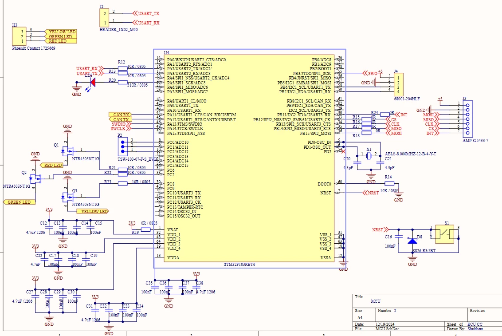Screen dimensions: 502x336
Task: Click the SWCLK port label
Action: [121, 128]
